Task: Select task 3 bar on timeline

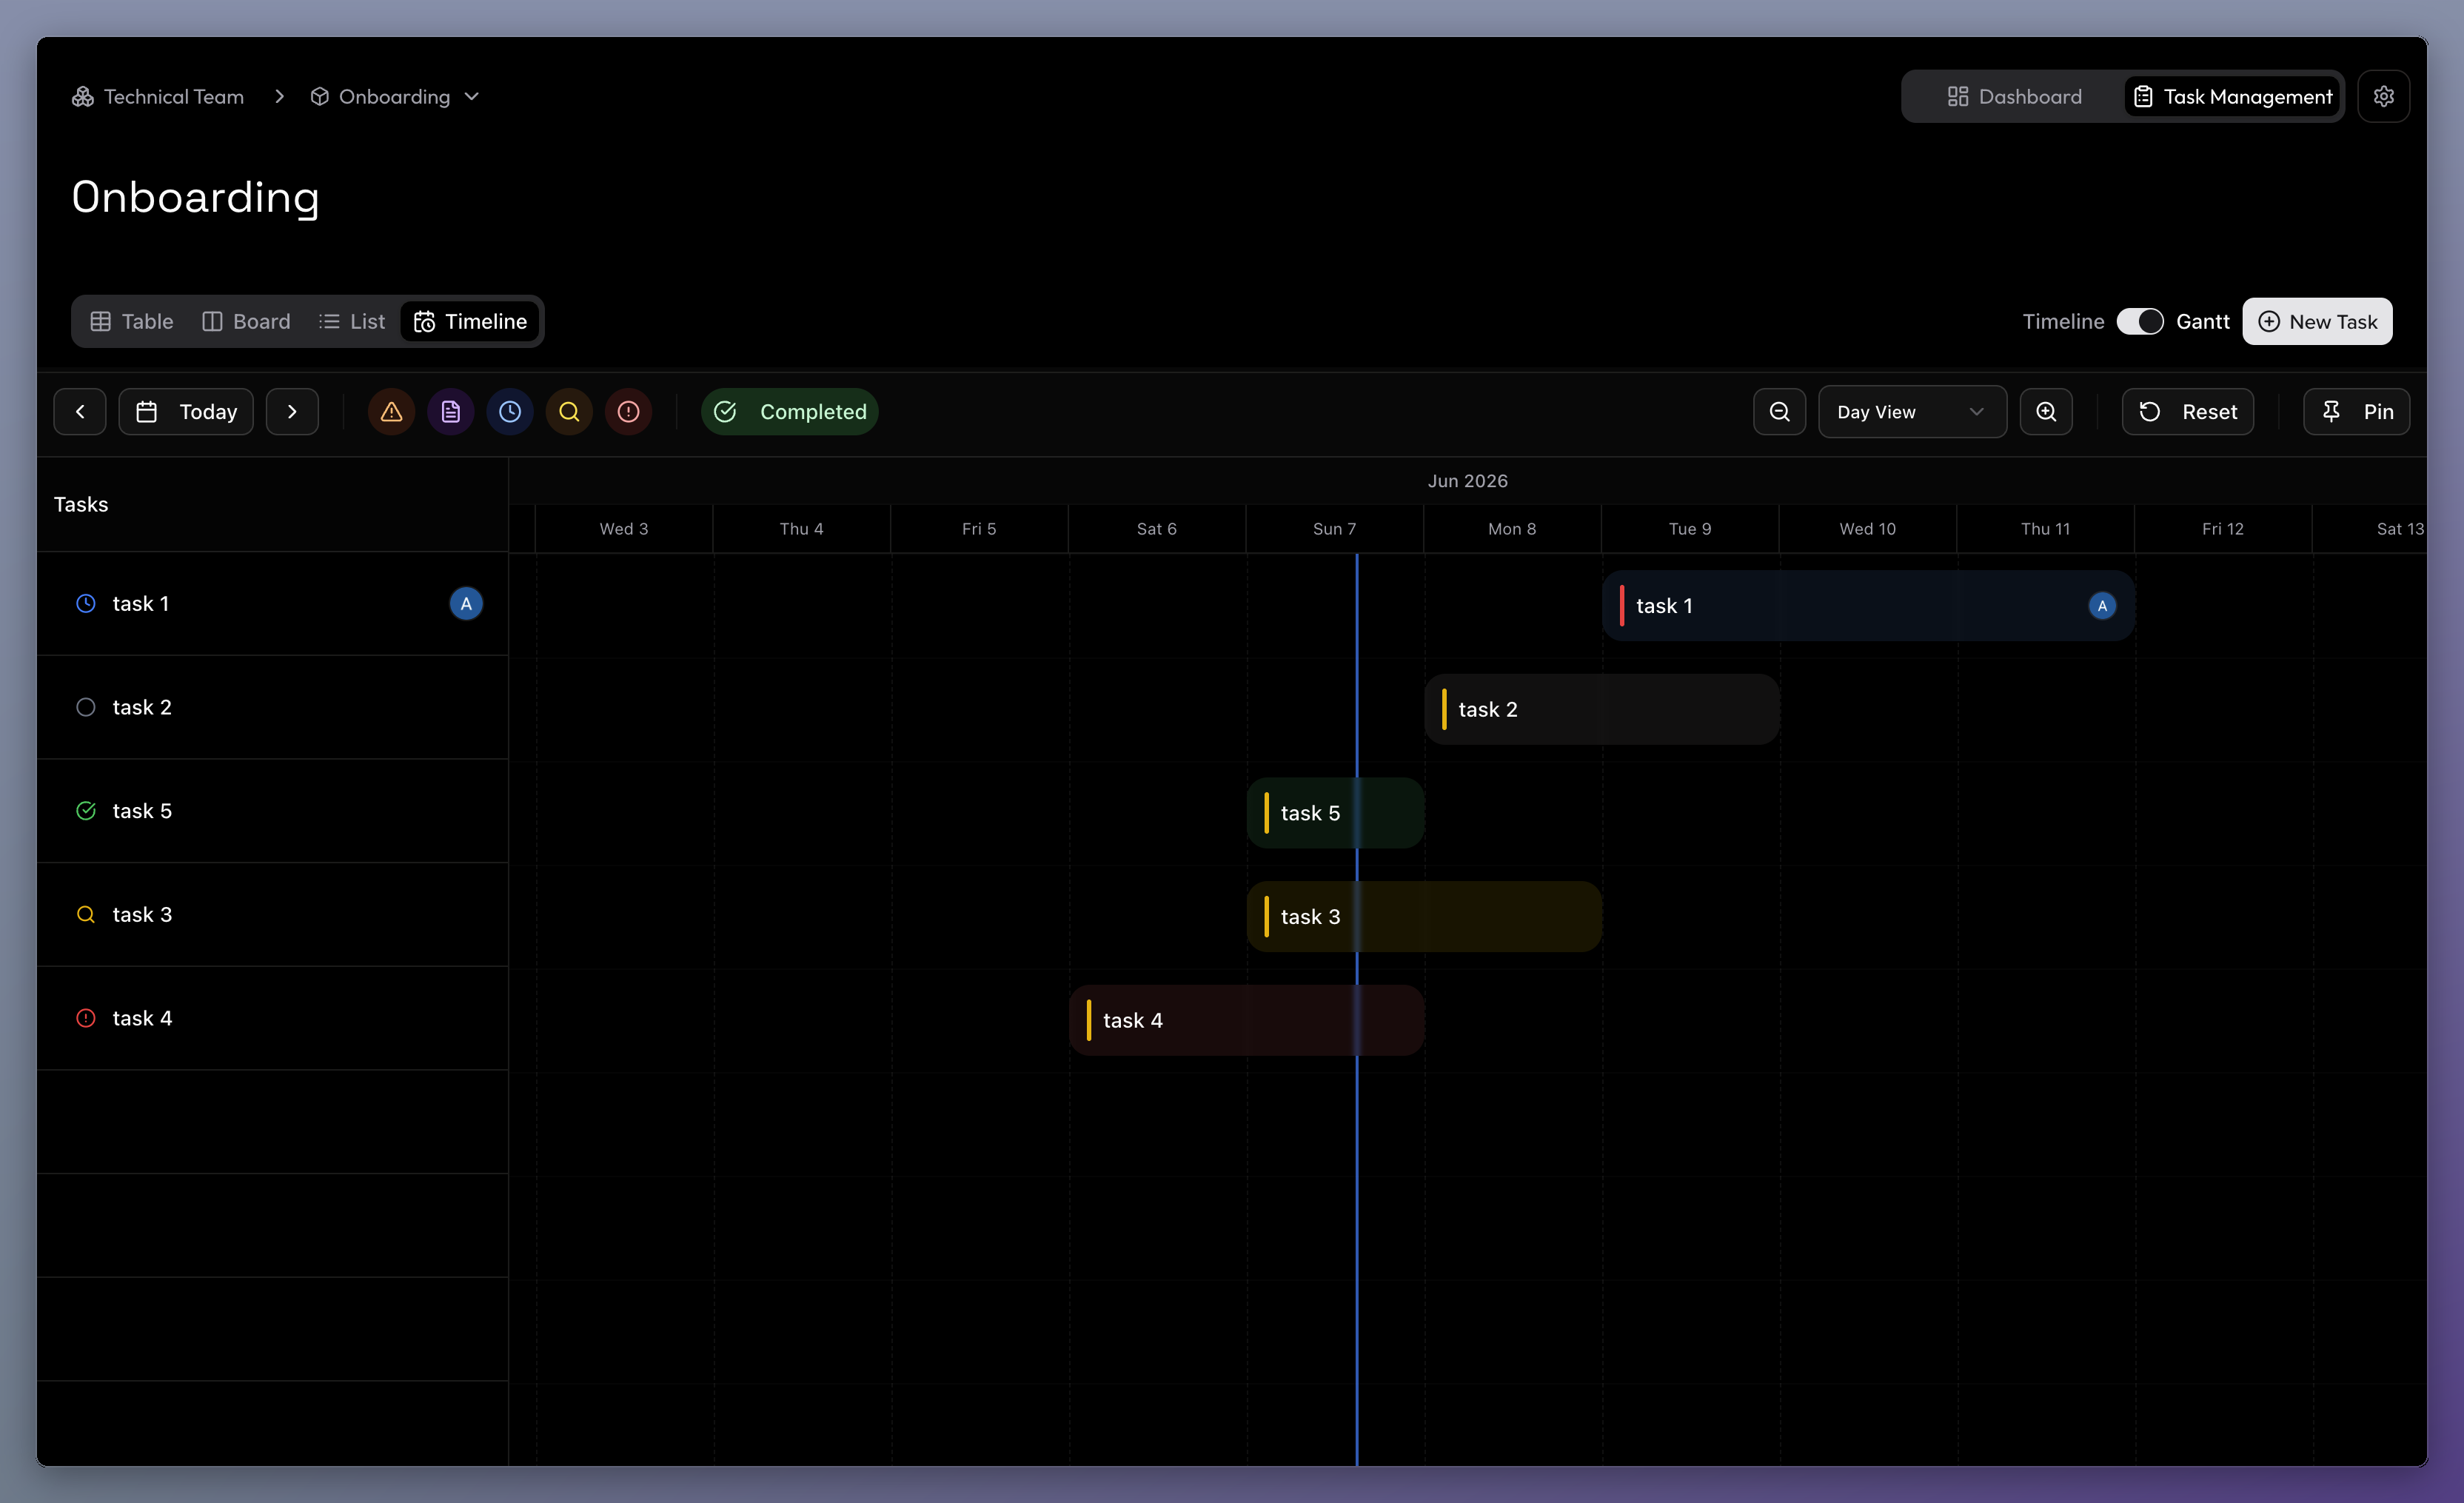Action: [x=1424, y=916]
